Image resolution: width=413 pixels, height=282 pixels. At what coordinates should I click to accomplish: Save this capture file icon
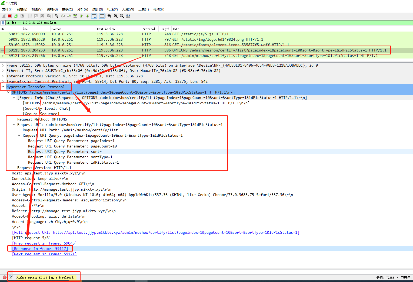[x=36, y=16]
